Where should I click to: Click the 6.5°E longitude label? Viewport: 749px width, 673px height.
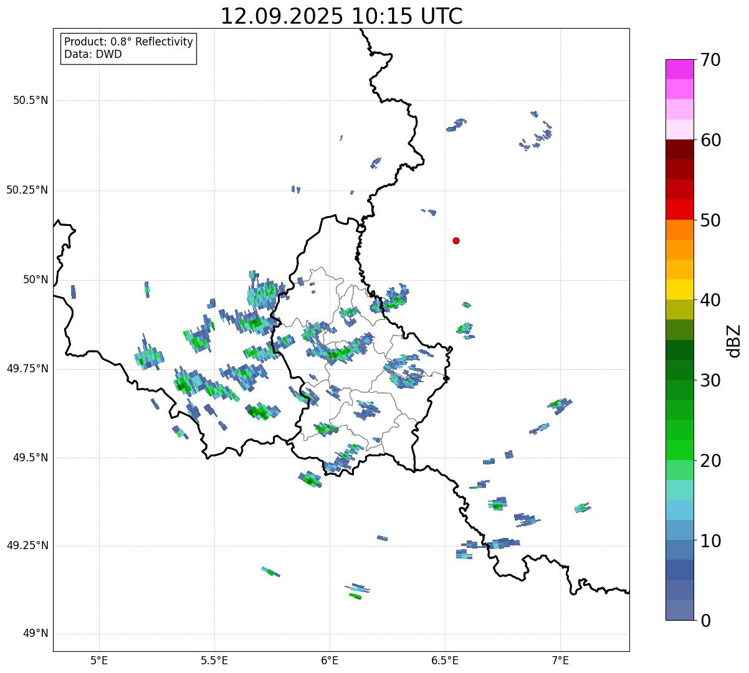[x=445, y=660]
